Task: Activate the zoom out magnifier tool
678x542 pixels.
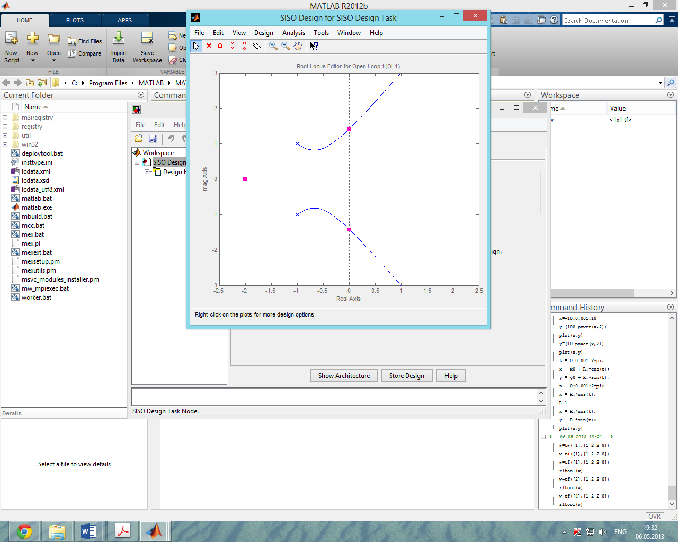Action: click(x=286, y=46)
